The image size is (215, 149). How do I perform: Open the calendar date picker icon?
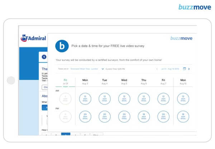click(x=184, y=69)
